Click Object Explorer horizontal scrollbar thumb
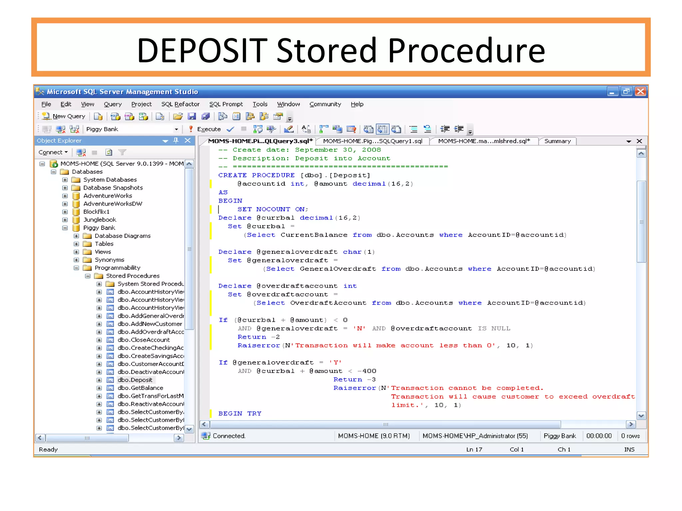 point(87,438)
